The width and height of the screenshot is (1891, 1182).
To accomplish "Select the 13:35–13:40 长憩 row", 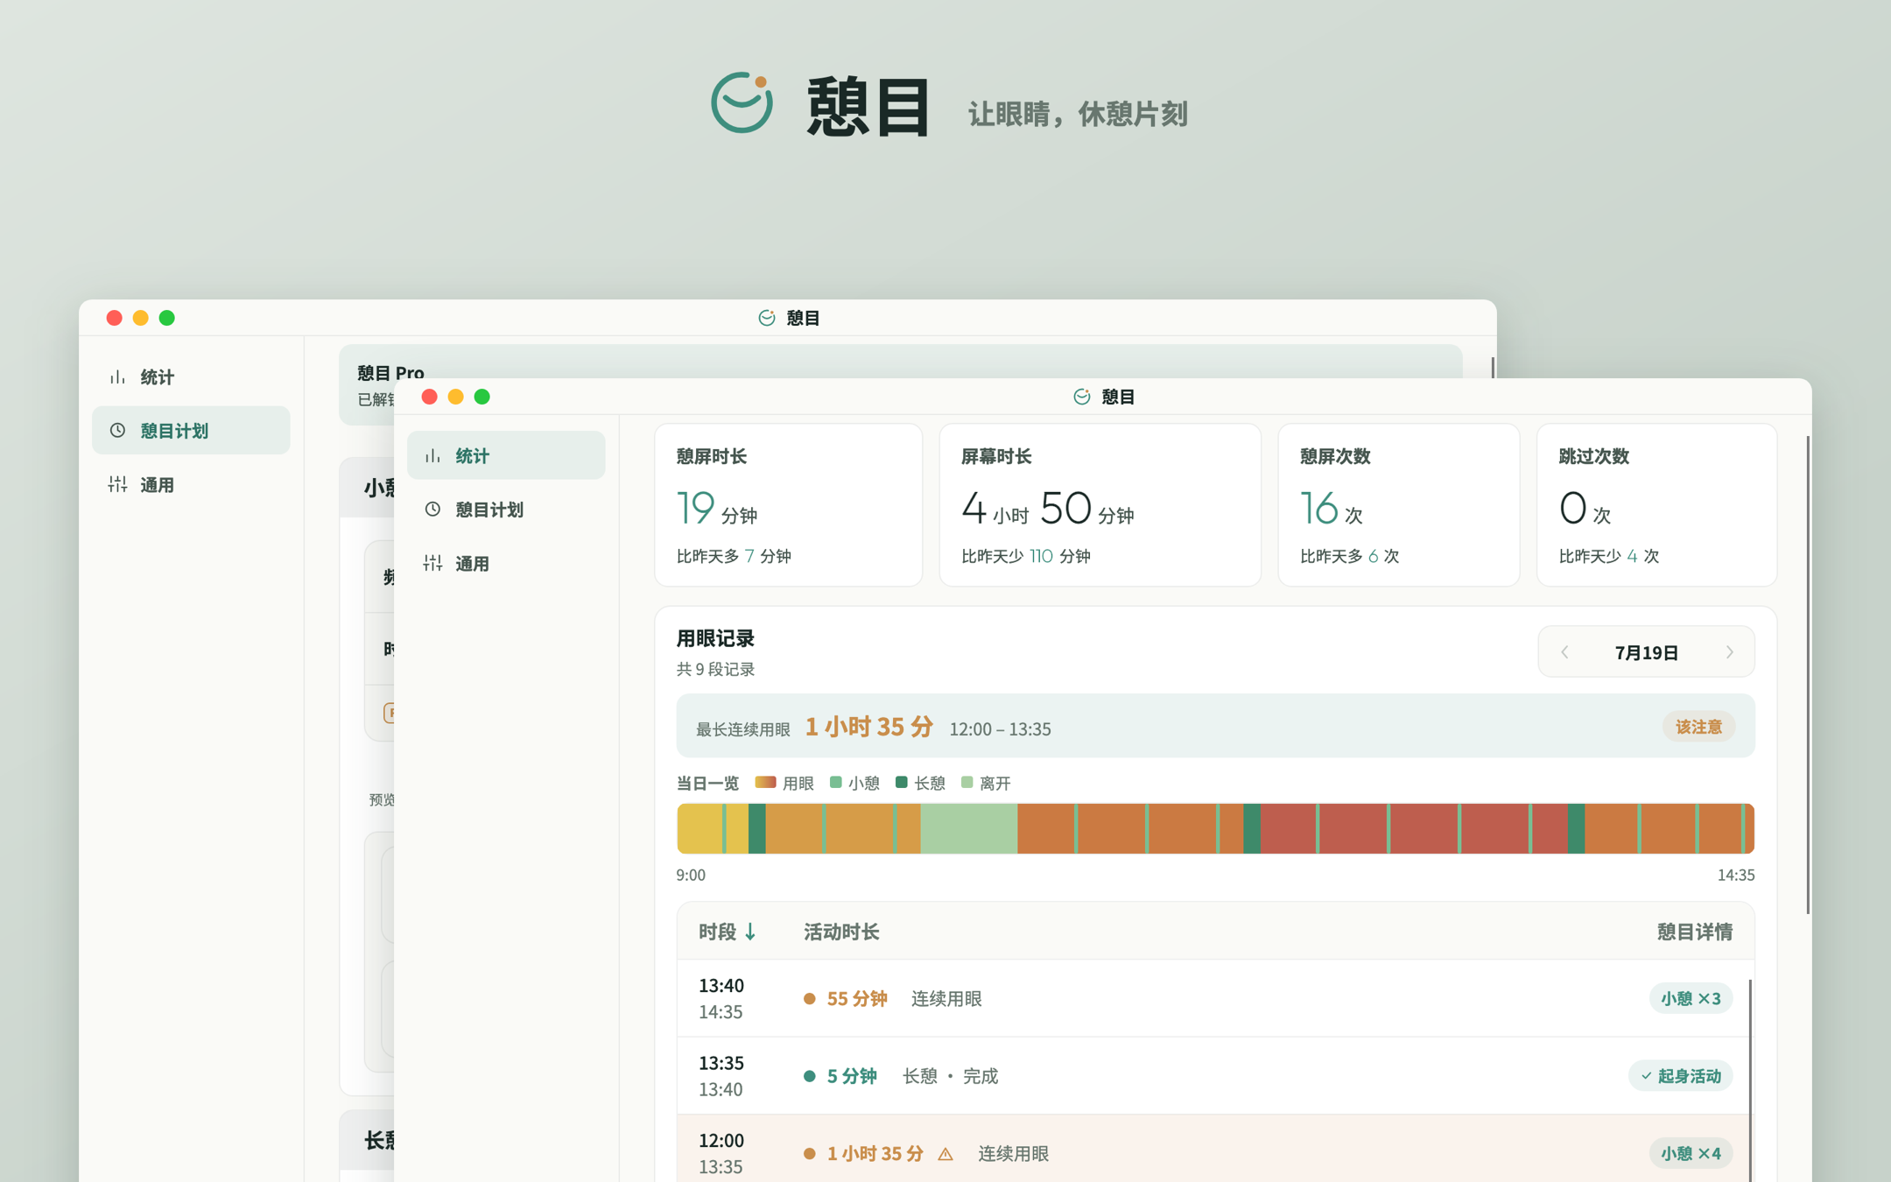I will tap(1215, 1076).
